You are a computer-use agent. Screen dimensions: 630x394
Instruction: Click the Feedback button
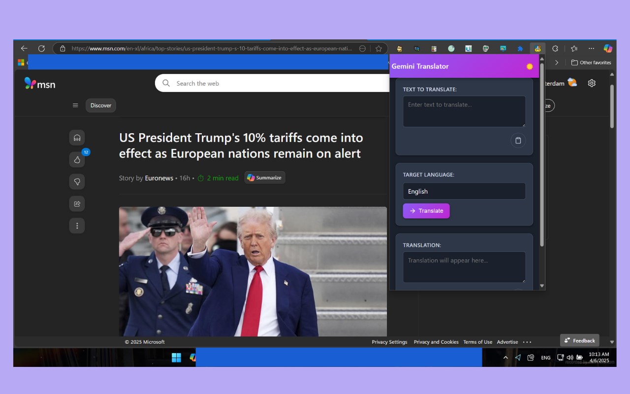click(580, 340)
